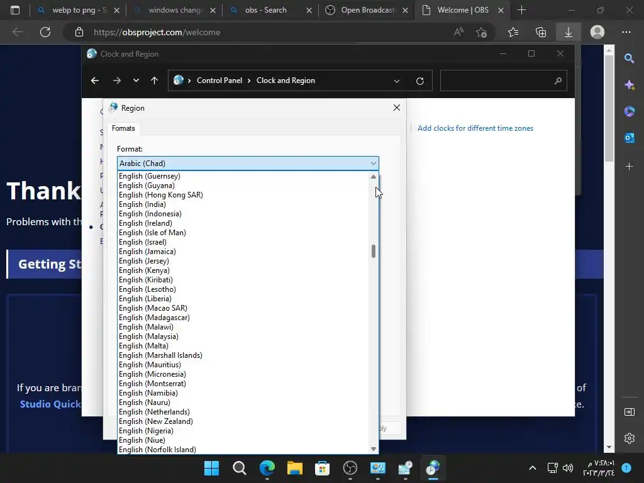The width and height of the screenshot is (644, 483).
Task: Open Edge Downloads icon
Action: click(x=569, y=32)
